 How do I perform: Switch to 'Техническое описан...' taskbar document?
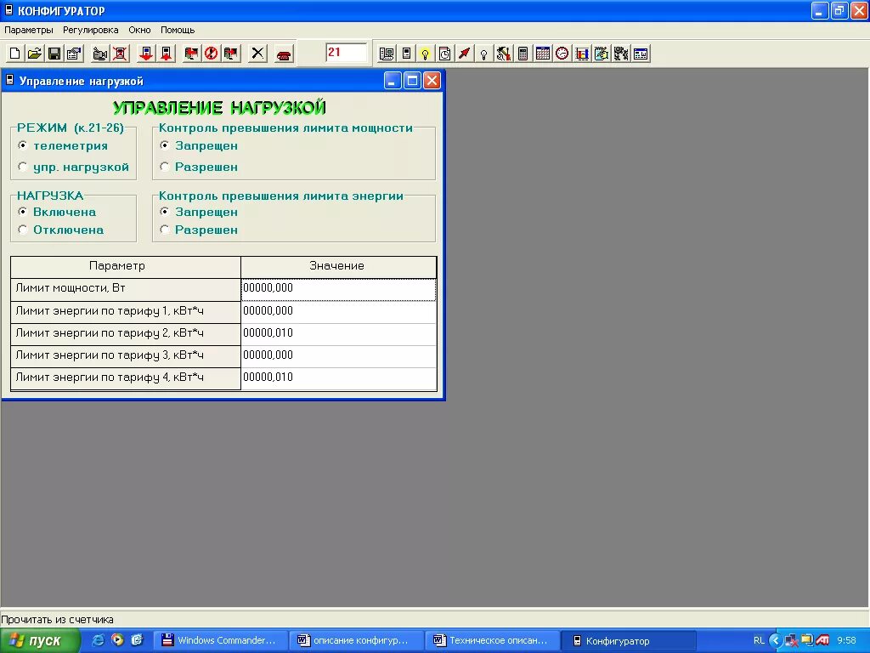tap(493, 641)
